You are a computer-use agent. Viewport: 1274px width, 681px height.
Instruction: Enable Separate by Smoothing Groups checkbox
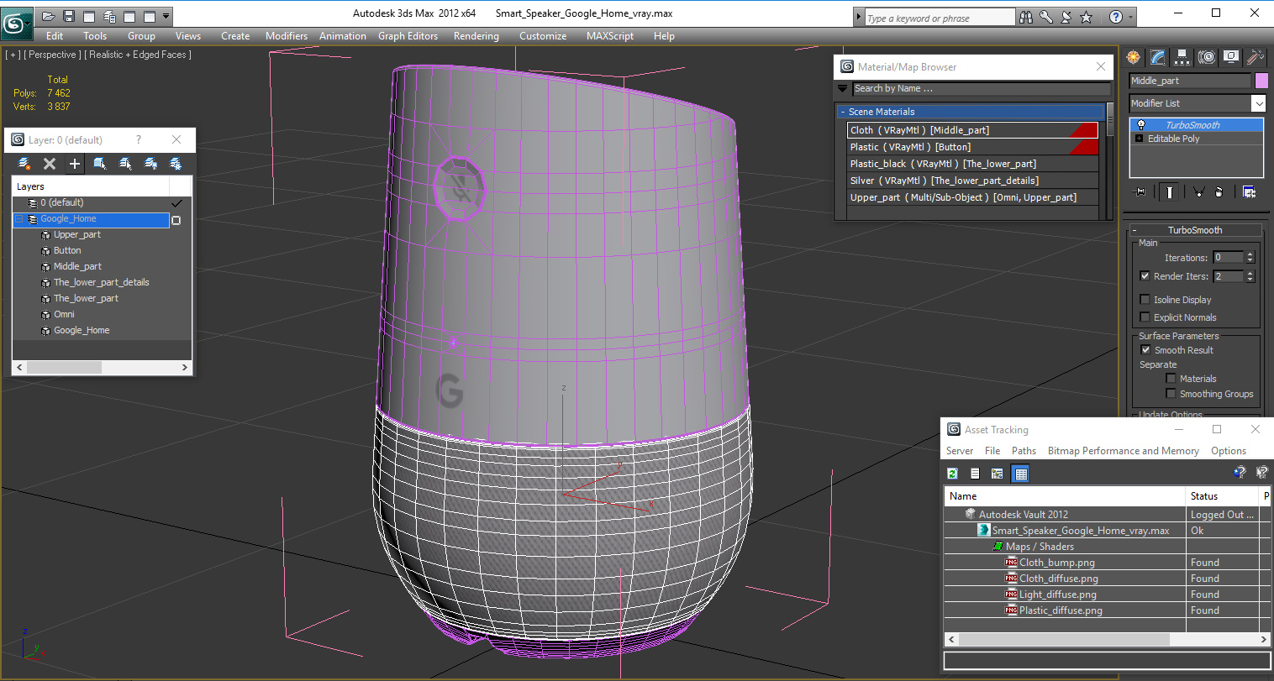point(1171,394)
